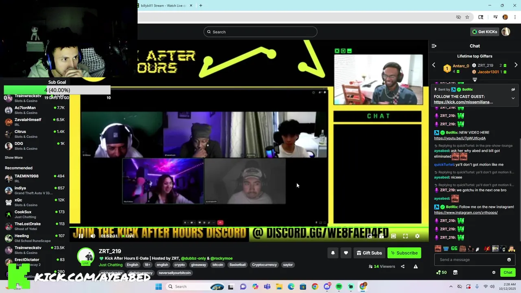This screenshot has height=293, width=521.
Task: Share the stream via share icon
Action: pyautogui.click(x=403, y=267)
